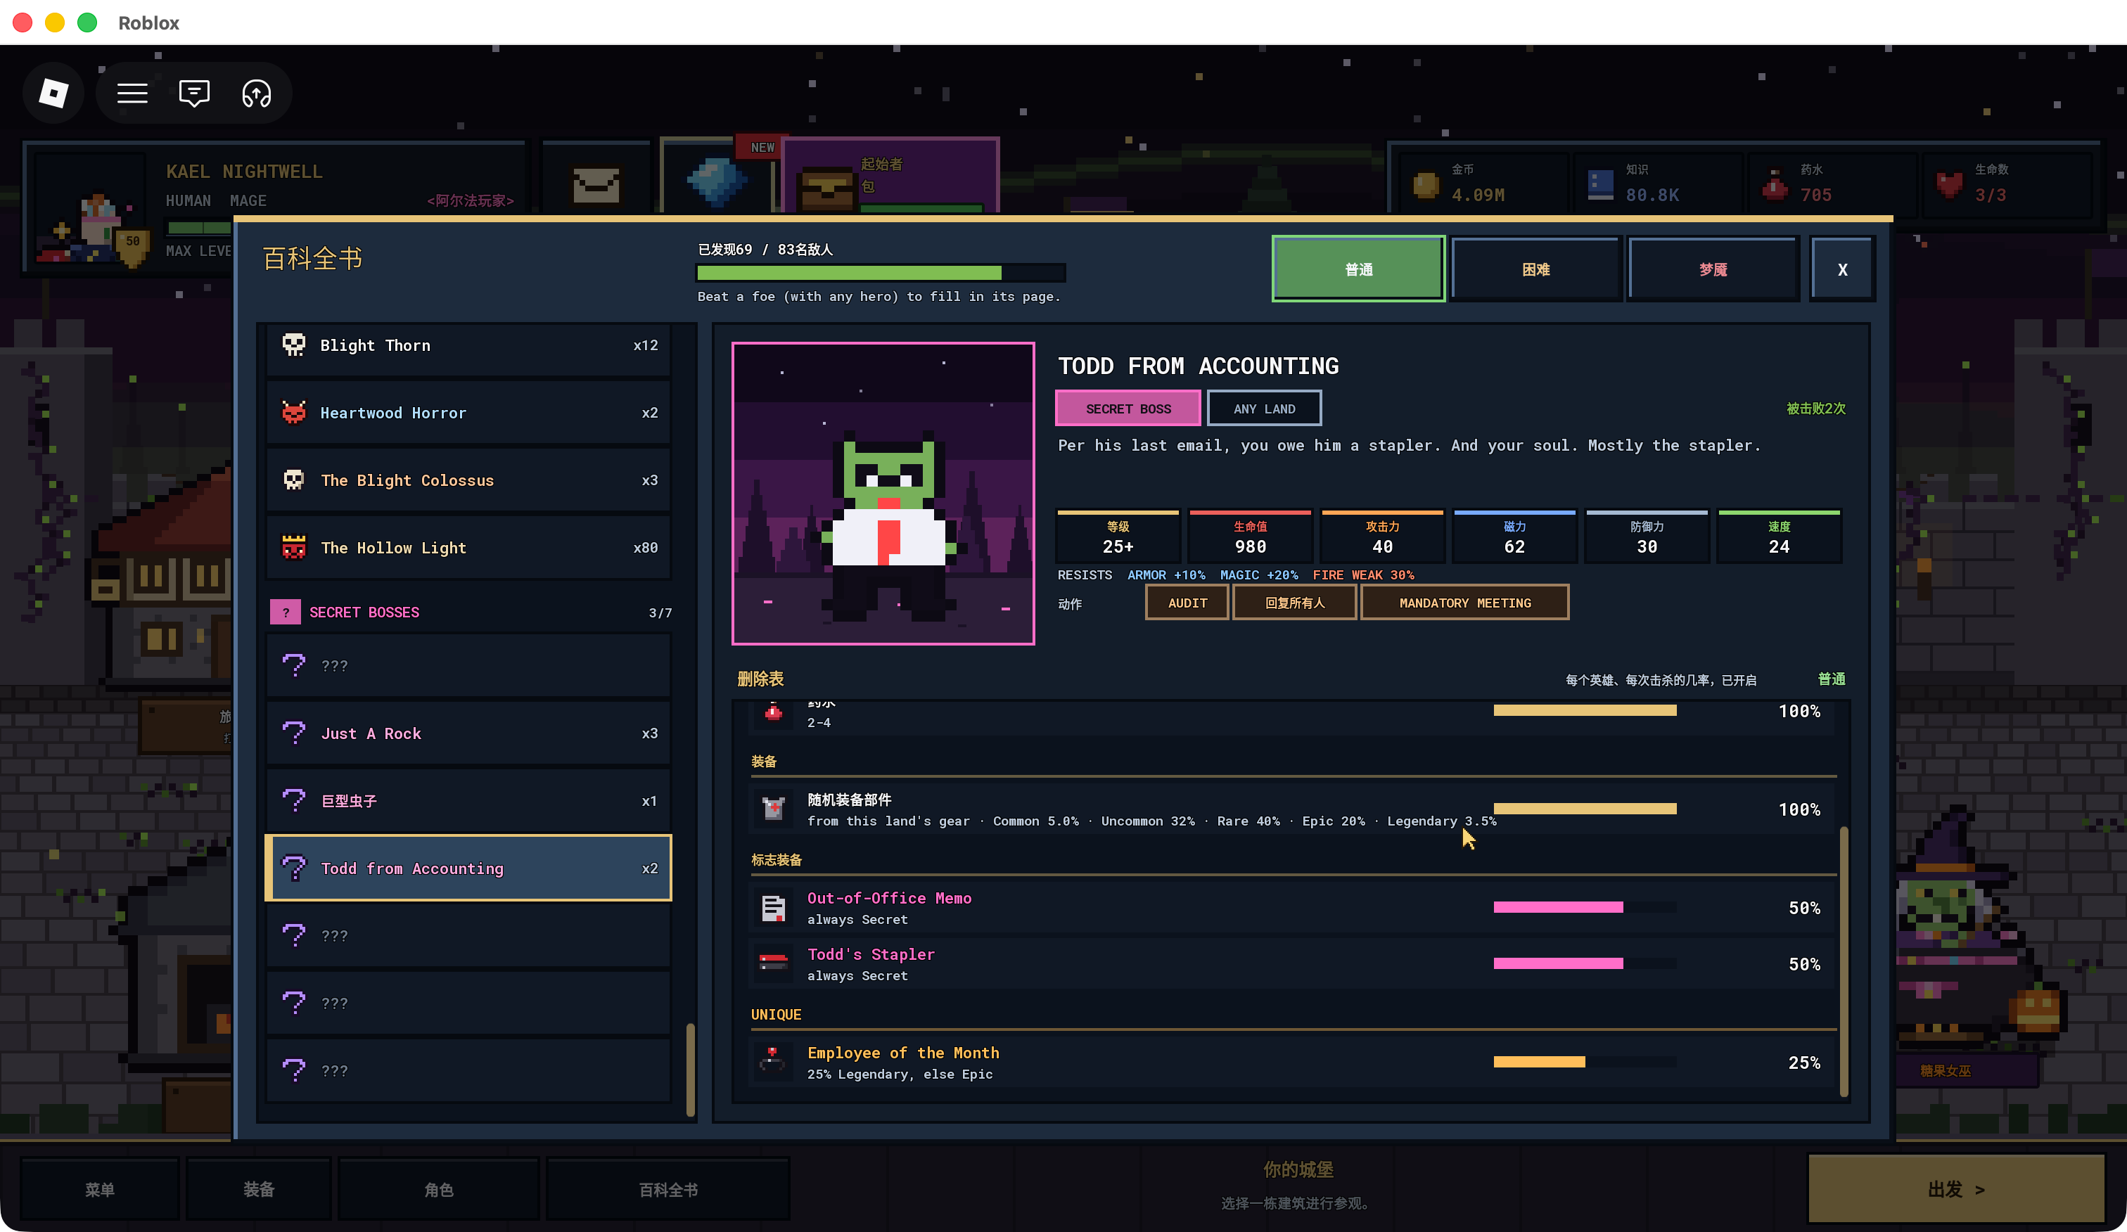
Task: Click the 出发 > depart button
Action: pos(1955,1189)
